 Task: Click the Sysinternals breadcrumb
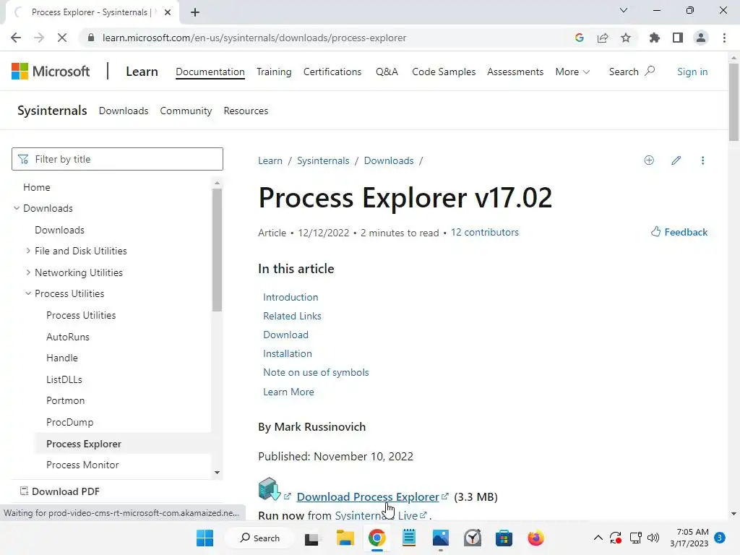[x=323, y=161]
